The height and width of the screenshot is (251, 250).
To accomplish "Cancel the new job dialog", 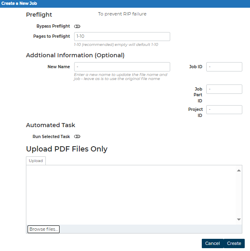I will [x=212, y=243].
